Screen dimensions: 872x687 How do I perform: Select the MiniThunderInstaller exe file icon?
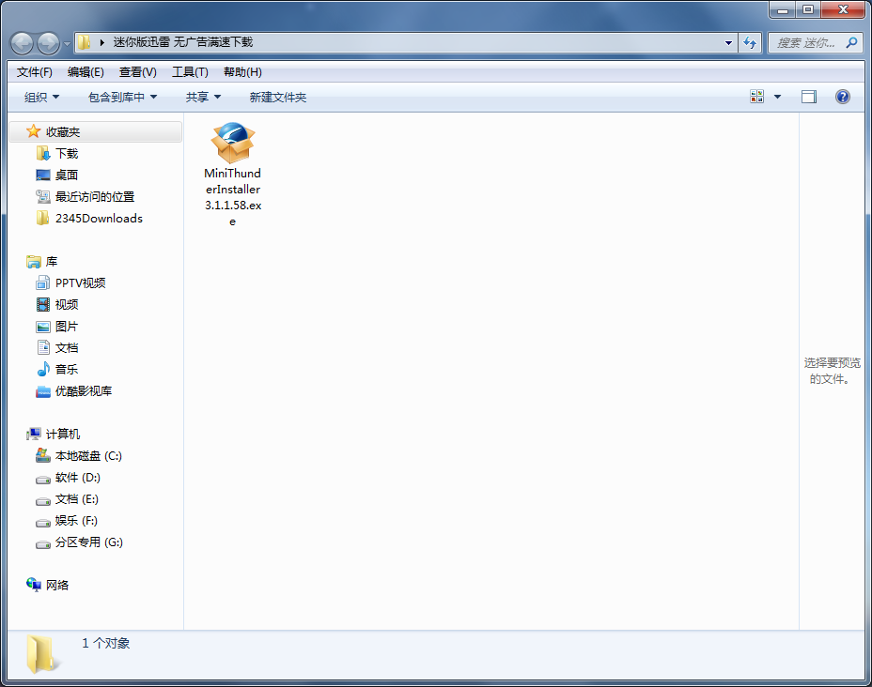point(232,144)
